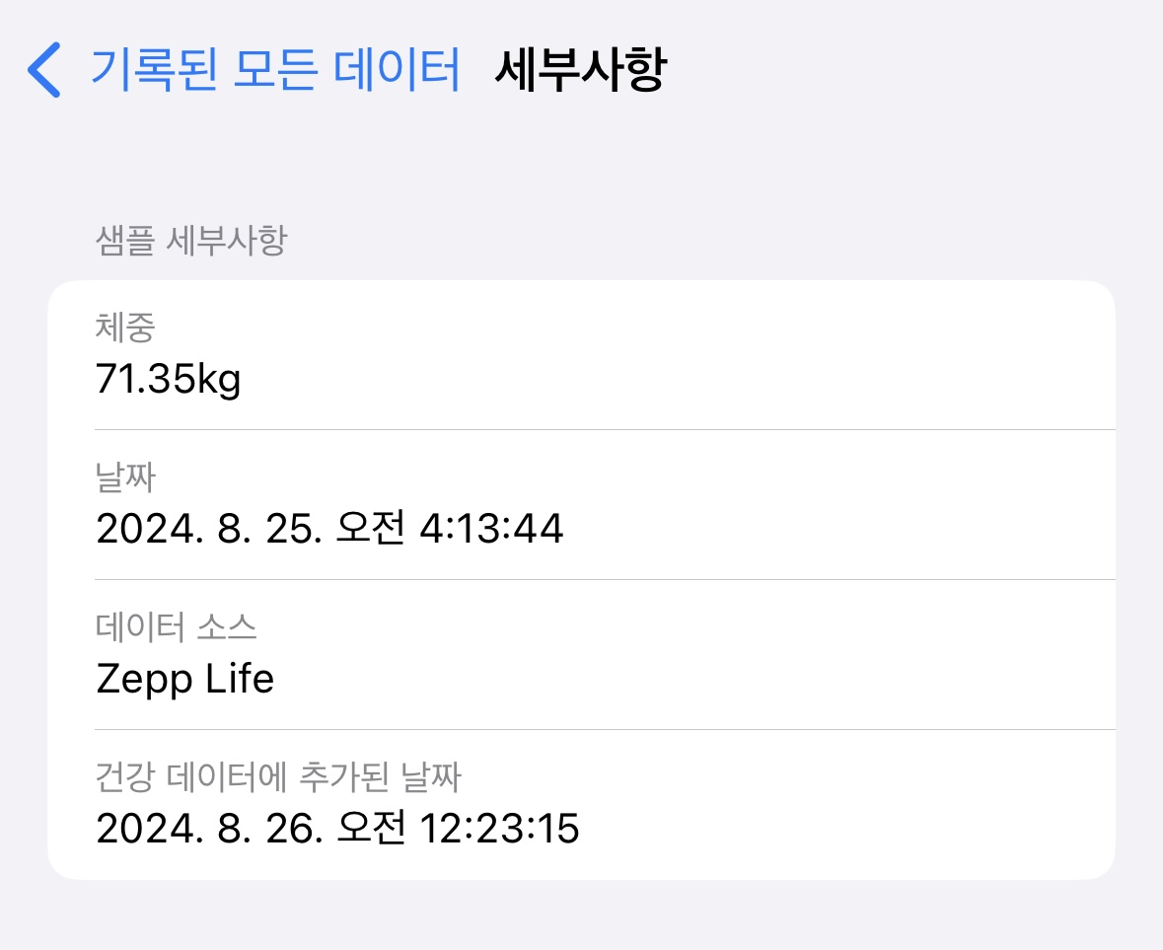
Task: Tap the kg unit next to 71.35
Action: click(x=219, y=381)
